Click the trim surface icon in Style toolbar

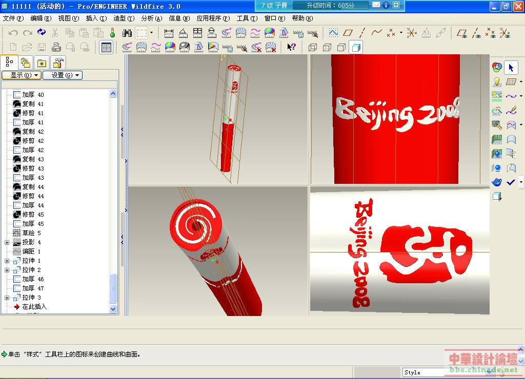coord(511,167)
